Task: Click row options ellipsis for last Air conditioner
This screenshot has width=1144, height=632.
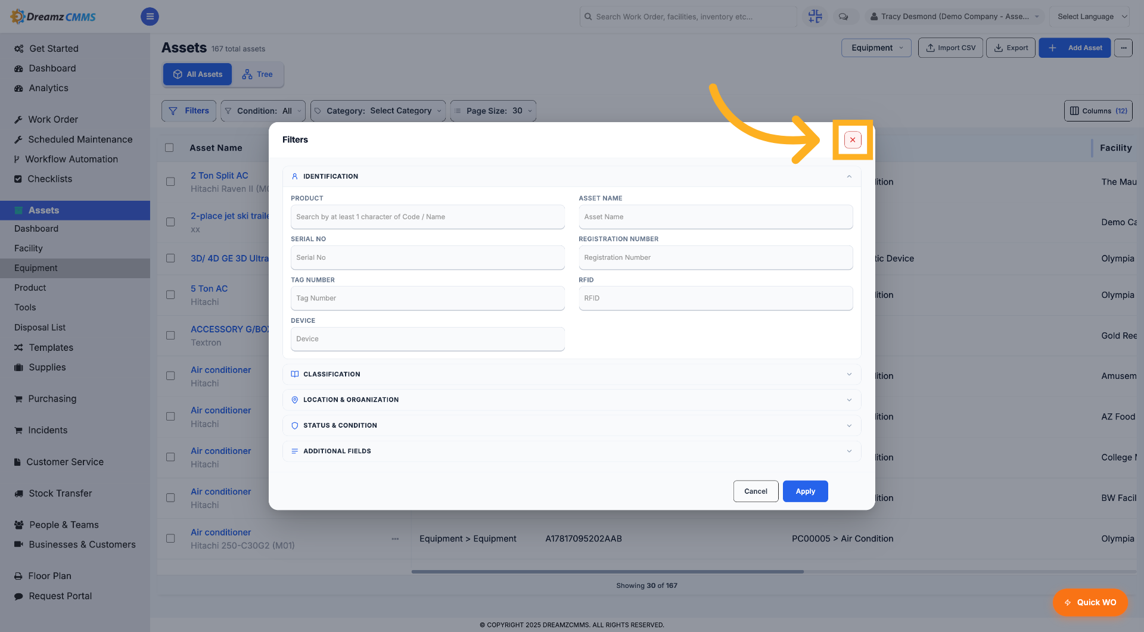Action: 395,538
